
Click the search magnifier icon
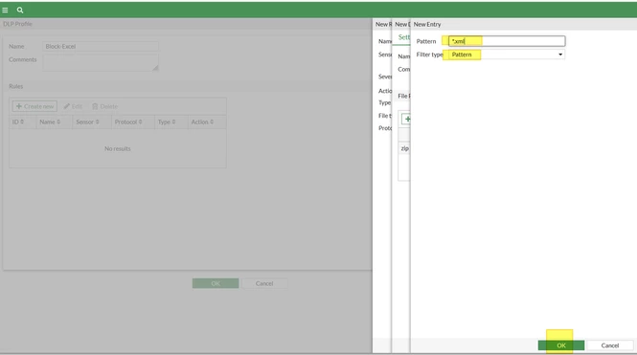[20, 11]
